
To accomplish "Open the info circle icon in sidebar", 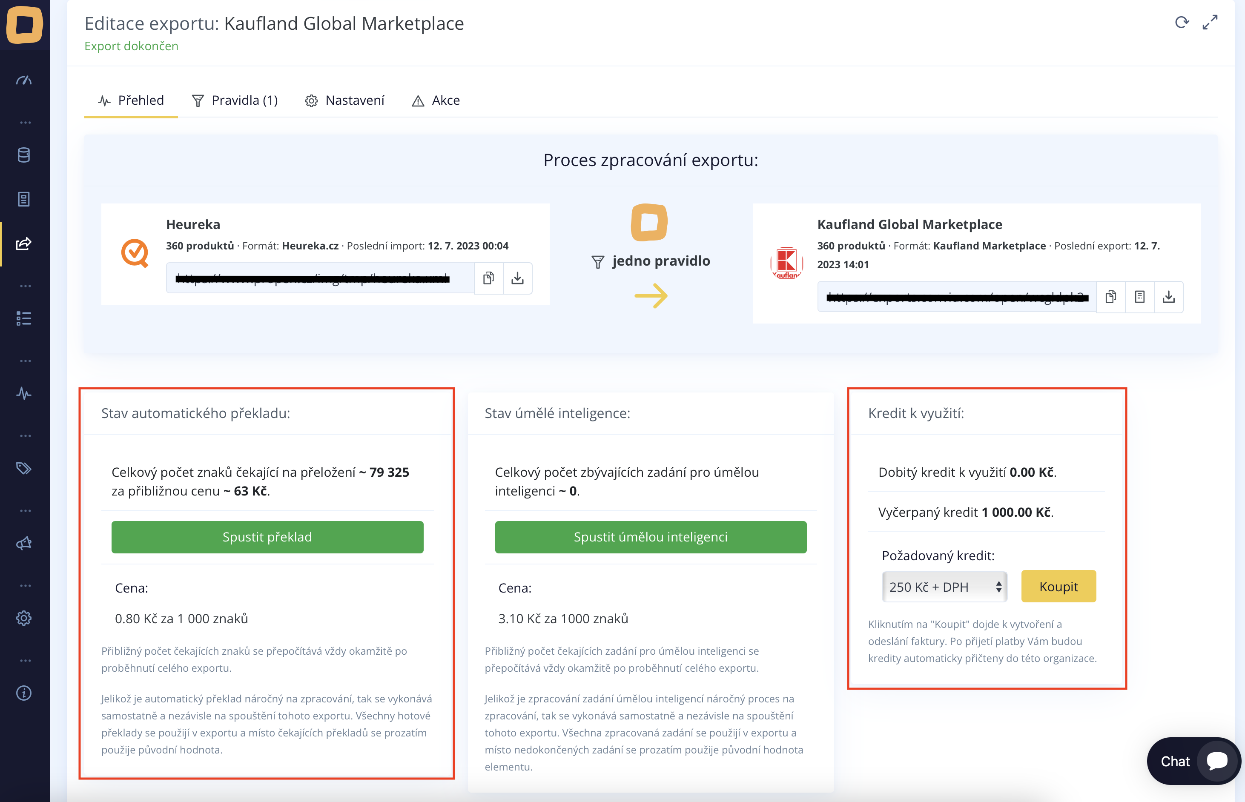I will [x=24, y=693].
